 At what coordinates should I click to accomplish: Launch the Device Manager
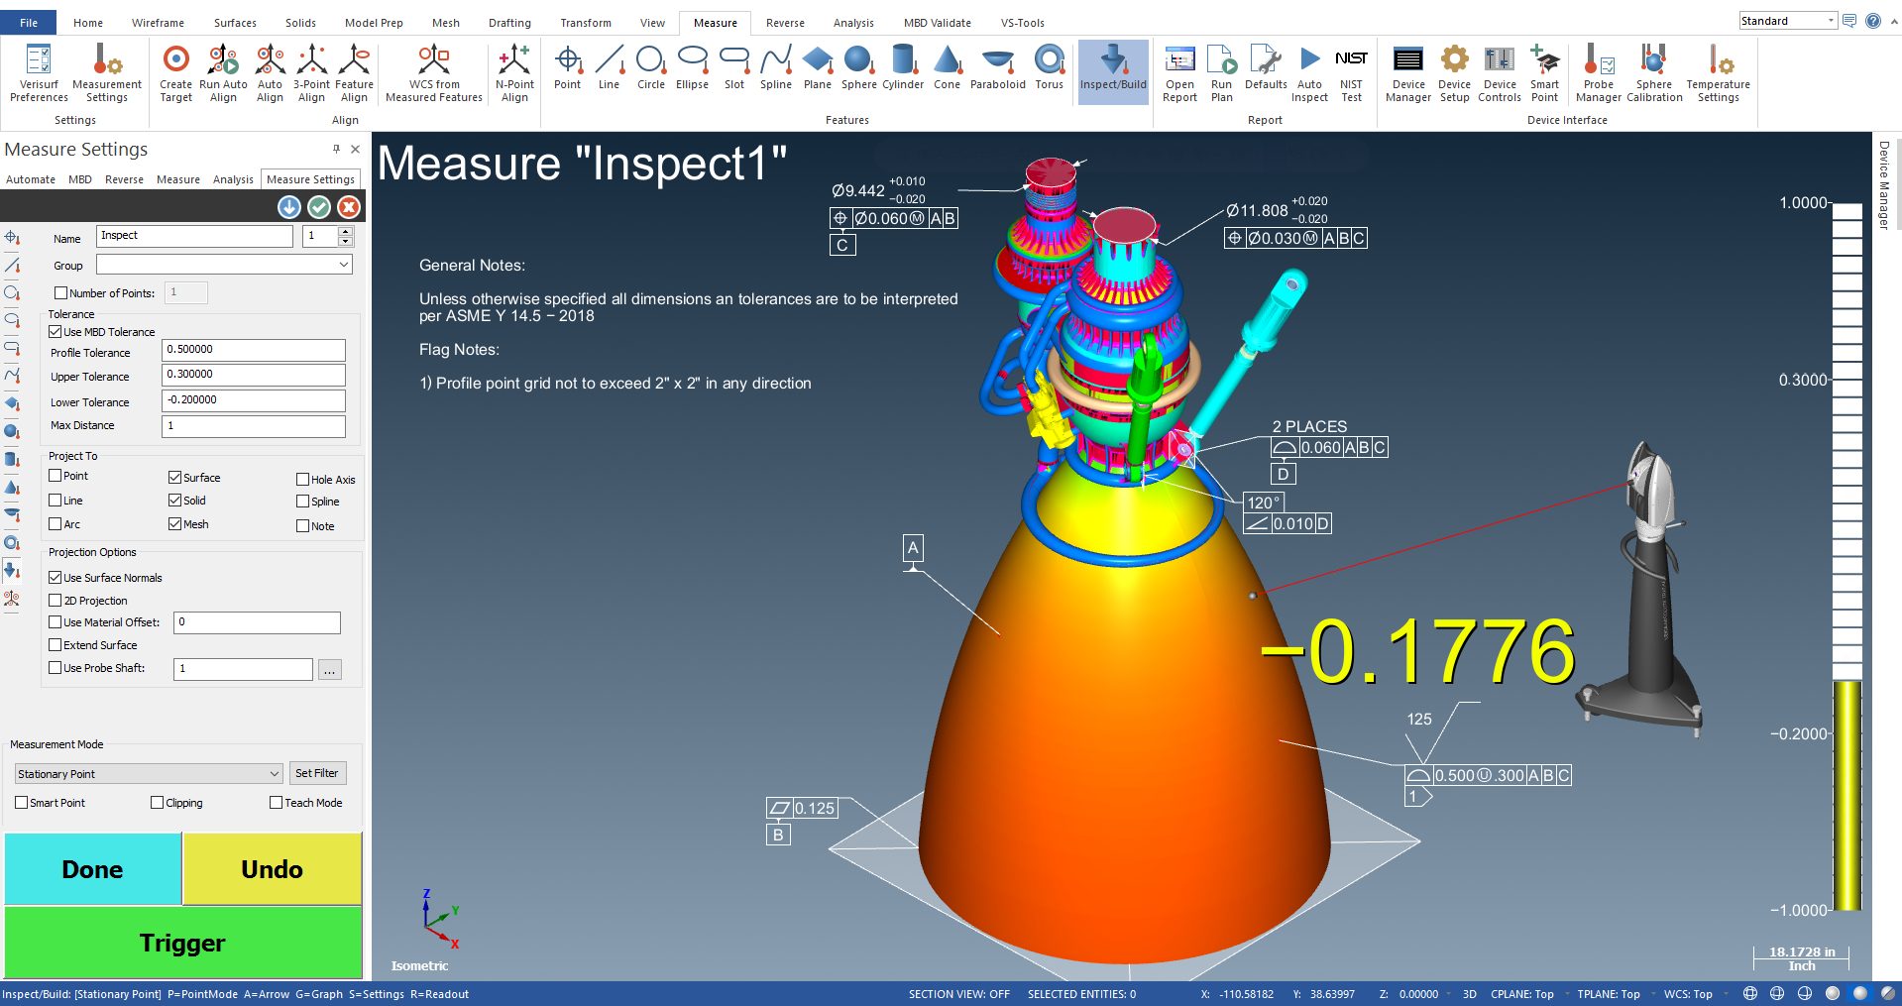click(x=1407, y=69)
